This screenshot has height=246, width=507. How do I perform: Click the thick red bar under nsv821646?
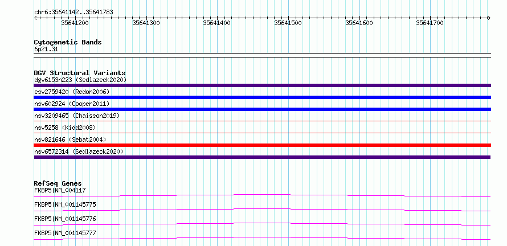263,145
